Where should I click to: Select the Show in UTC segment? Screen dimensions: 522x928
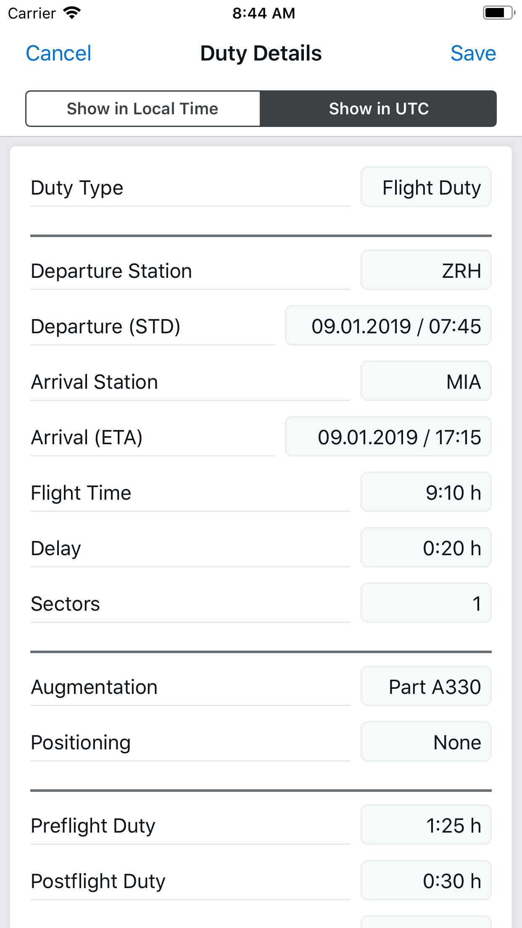[378, 109]
